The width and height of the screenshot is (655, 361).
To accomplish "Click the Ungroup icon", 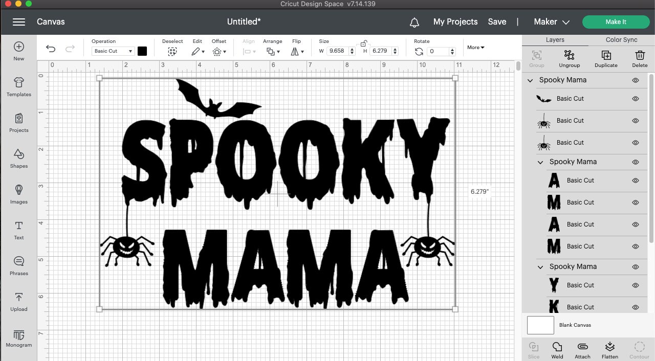I will pyautogui.click(x=569, y=58).
